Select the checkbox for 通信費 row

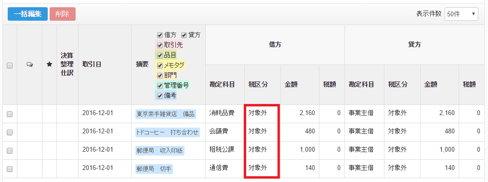point(10,169)
